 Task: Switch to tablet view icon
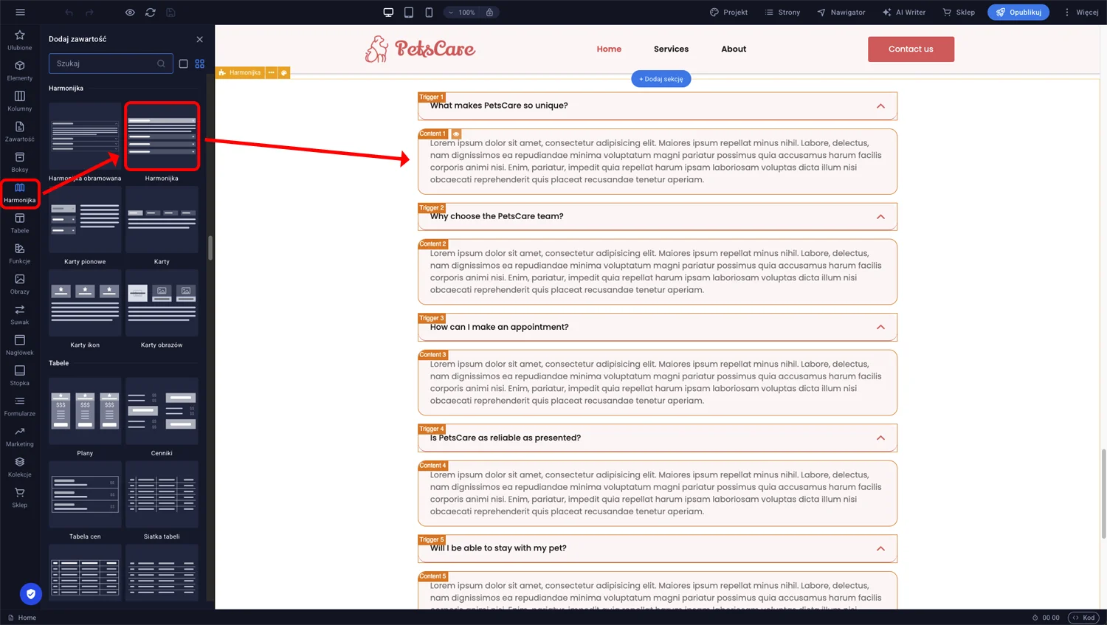click(x=408, y=12)
